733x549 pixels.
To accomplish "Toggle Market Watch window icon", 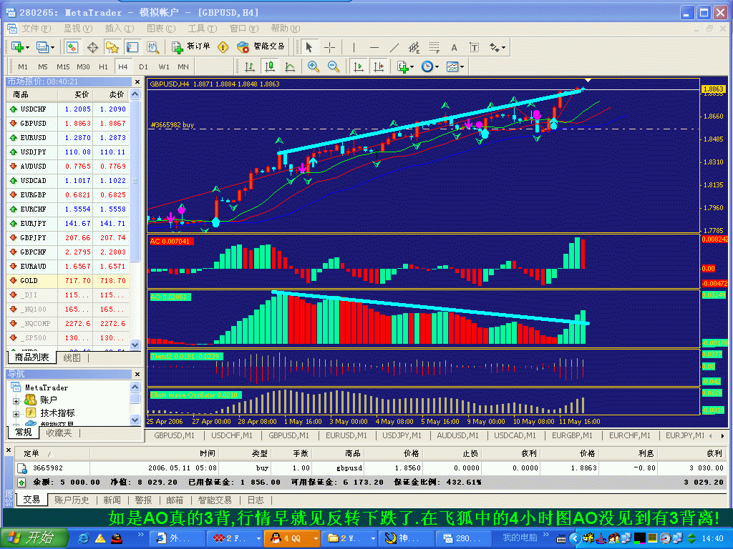I will [x=72, y=47].
